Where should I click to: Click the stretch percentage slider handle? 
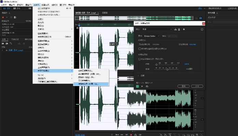pyautogui.click(x=157, y=64)
